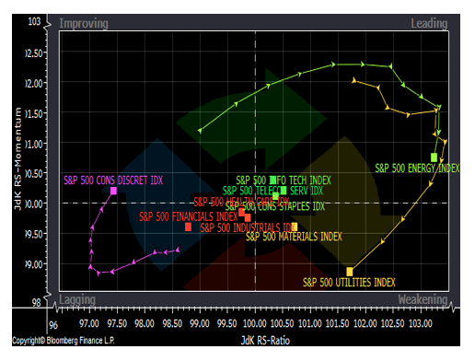The height and width of the screenshot is (361, 475).
Task: Click the Leading quadrant label
Action: [429, 23]
